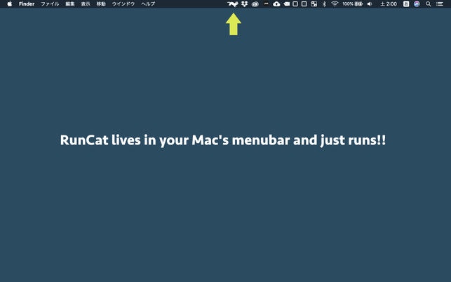Show battery status at 100%
Screen dimensions: 451x282
(x=353, y=4)
